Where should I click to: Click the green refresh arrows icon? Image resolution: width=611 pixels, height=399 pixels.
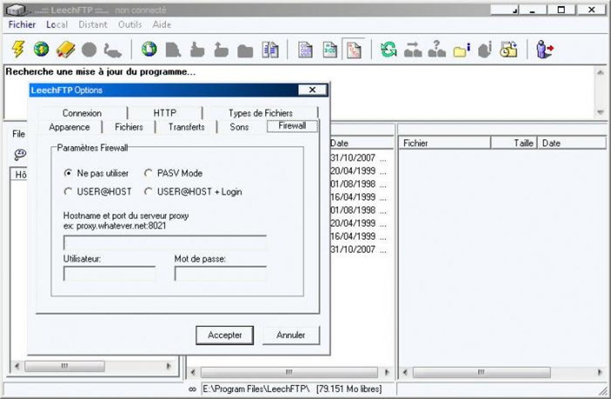(389, 50)
